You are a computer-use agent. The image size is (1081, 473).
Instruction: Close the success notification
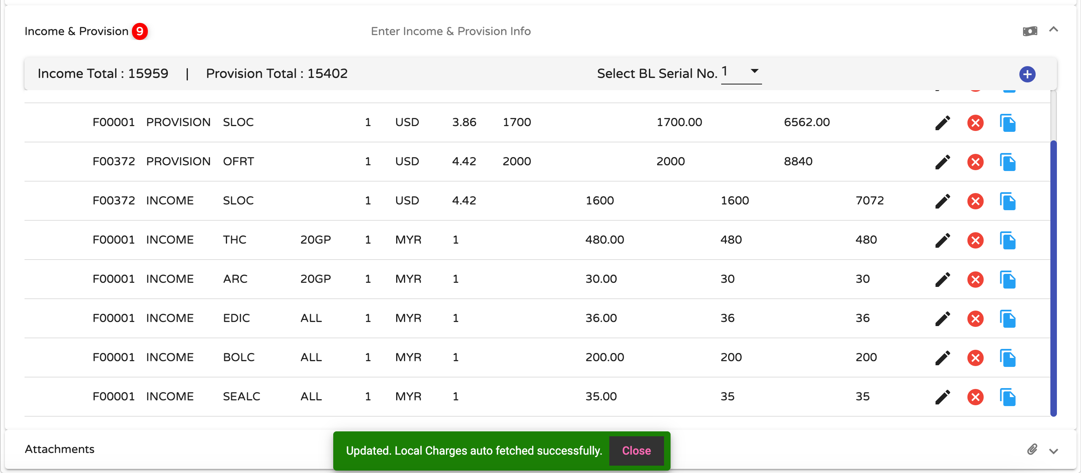[636, 451]
